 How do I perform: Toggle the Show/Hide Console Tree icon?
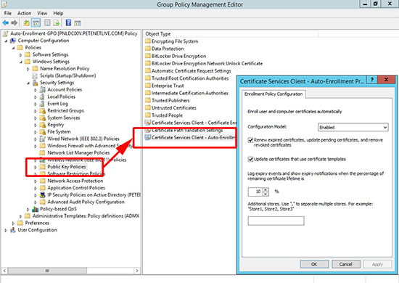click(36, 23)
